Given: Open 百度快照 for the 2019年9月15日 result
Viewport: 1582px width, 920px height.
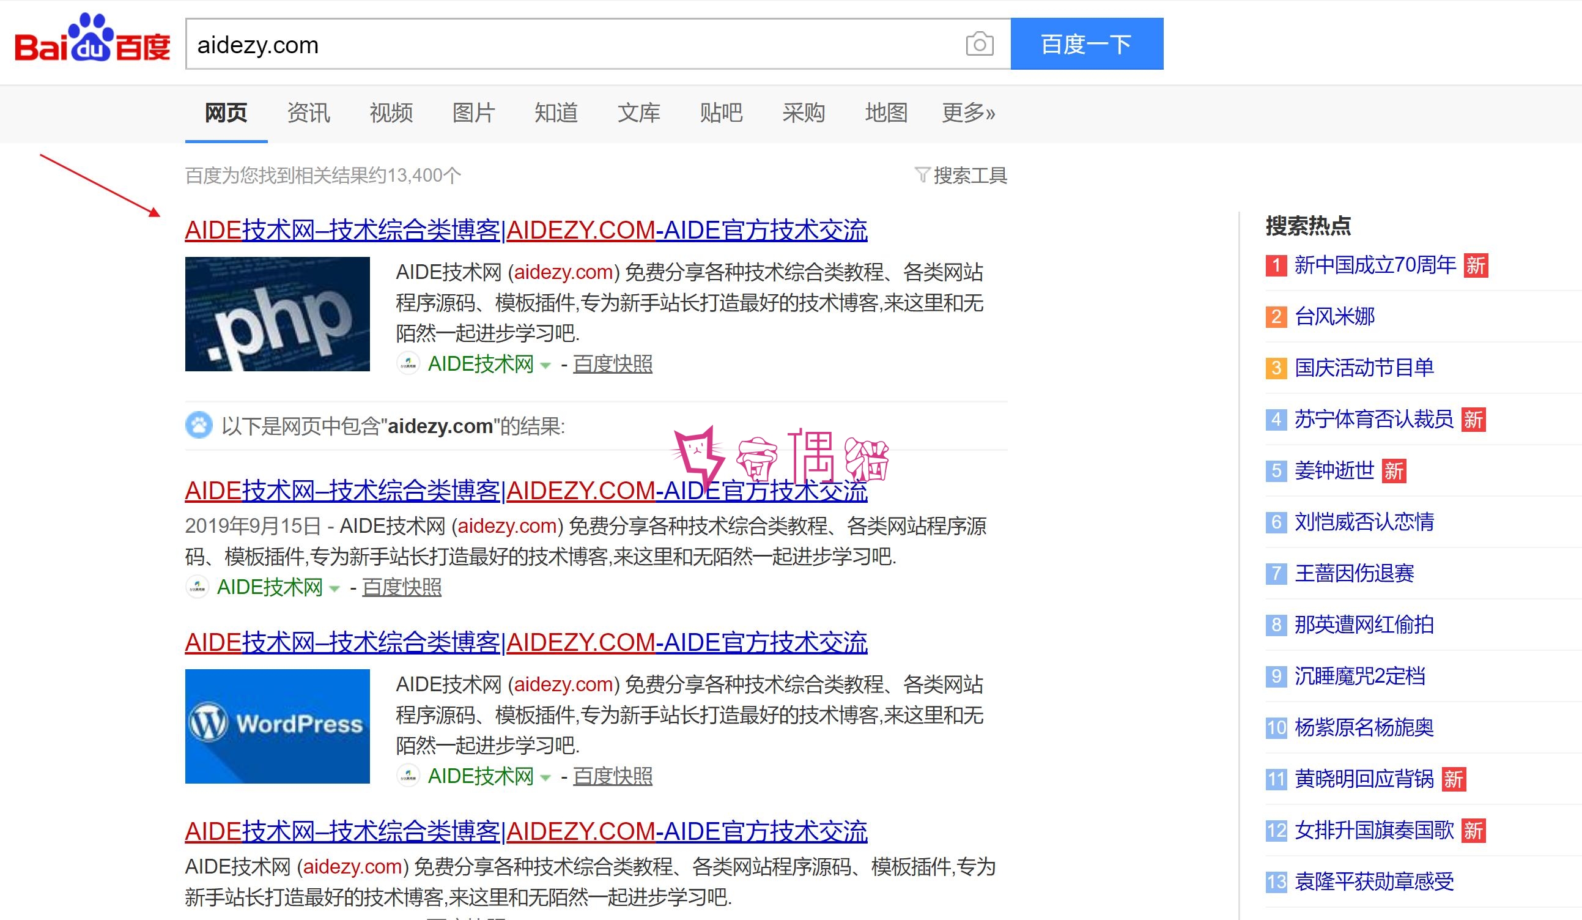Looking at the screenshot, I should (x=402, y=587).
